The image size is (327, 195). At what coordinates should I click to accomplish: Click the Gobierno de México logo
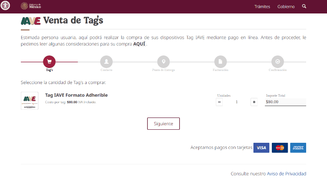tap(31, 6)
